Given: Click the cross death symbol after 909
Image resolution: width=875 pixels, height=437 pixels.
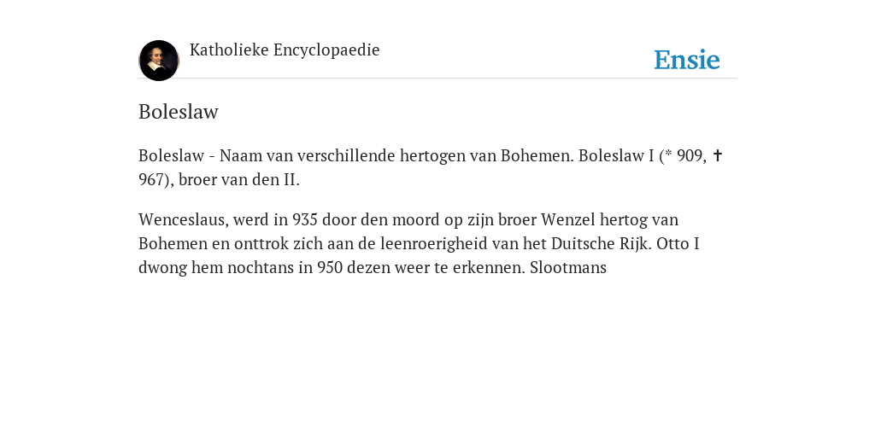Looking at the screenshot, I should click(x=718, y=155).
